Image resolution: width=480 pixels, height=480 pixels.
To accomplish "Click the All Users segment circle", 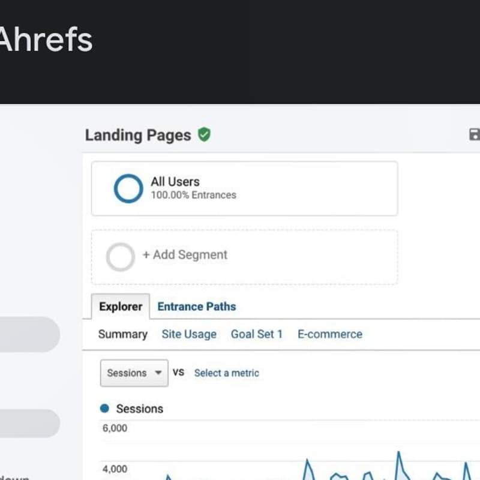I will point(128,188).
